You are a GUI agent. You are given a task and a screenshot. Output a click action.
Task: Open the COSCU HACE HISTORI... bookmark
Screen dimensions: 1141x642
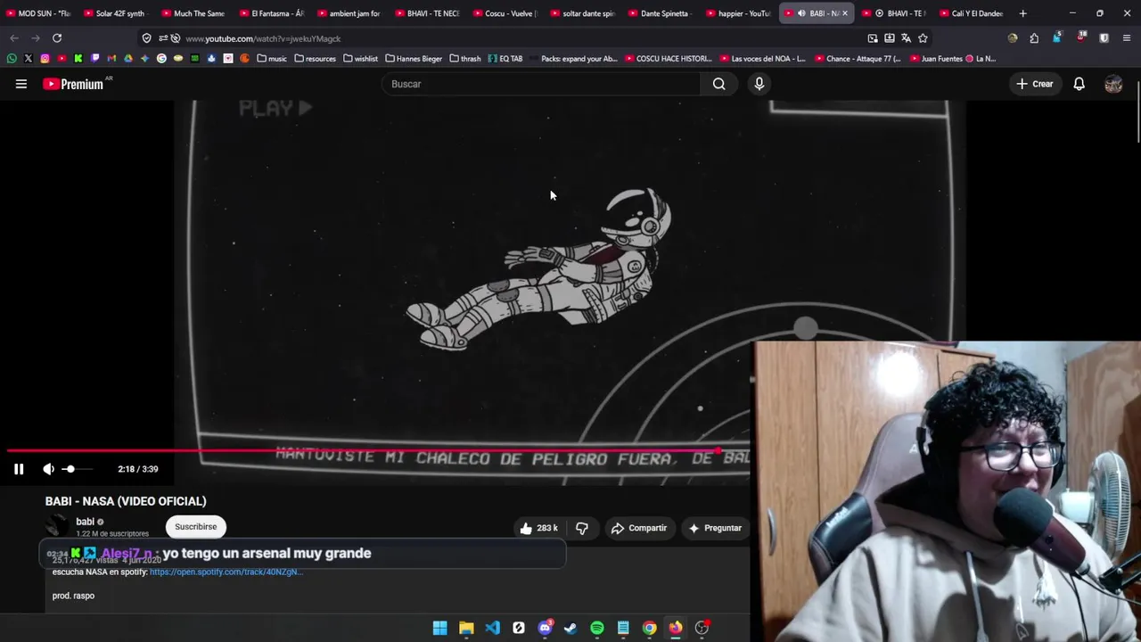click(669, 59)
